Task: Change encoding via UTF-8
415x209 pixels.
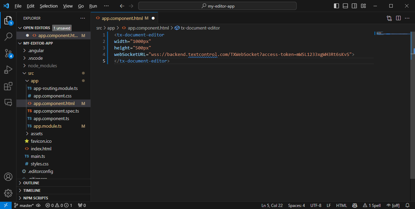Action: (x=316, y=205)
